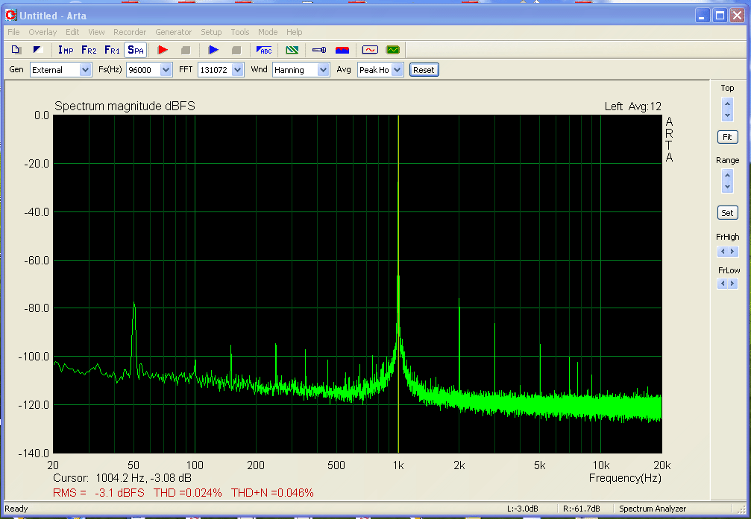The height and width of the screenshot is (519, 751).
Task: Increase the Top value with up arrow
Action: 728,104
